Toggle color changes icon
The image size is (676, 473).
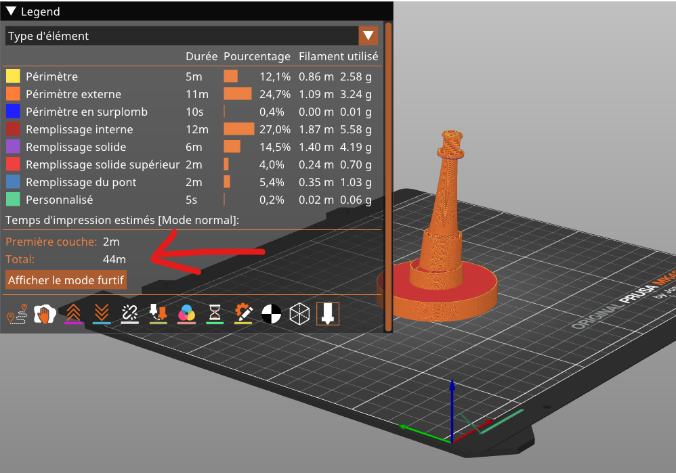click(x=186, y=314)
